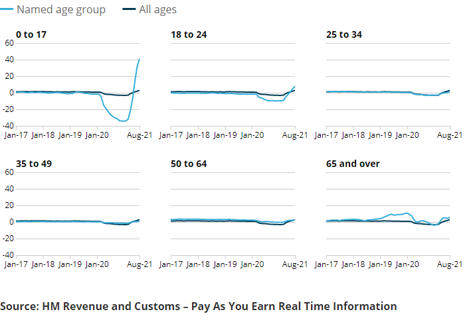Click the Aug-21 label under the 25 to 34 chart

pyautogui.click(x=449, y=135)
